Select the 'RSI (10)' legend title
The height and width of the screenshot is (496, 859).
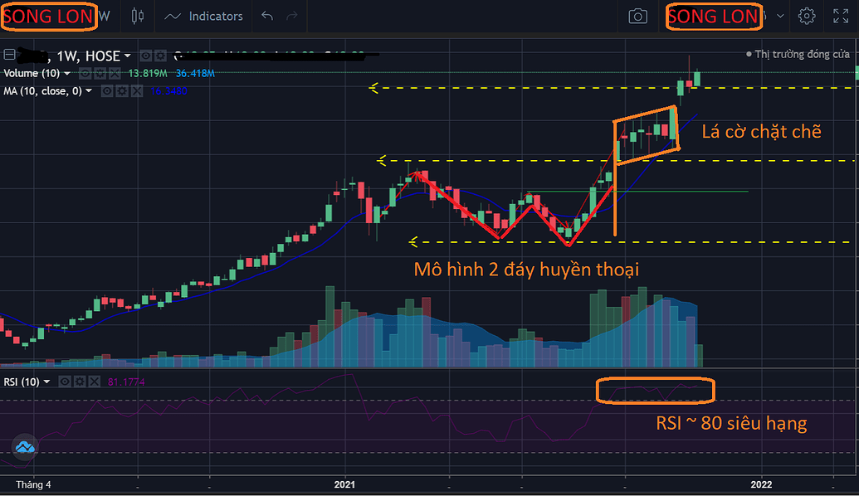(22, 382)
